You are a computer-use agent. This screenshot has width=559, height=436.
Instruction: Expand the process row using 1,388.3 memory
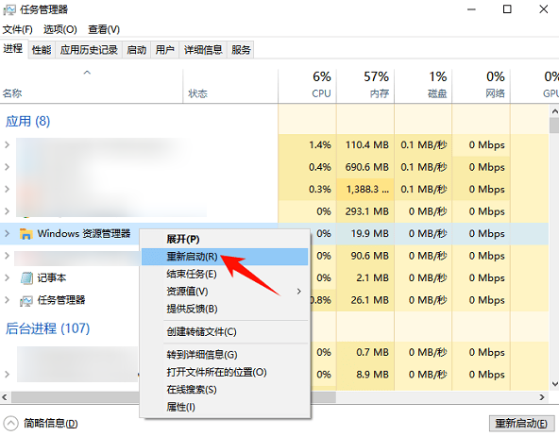click(x=7, y=189)
